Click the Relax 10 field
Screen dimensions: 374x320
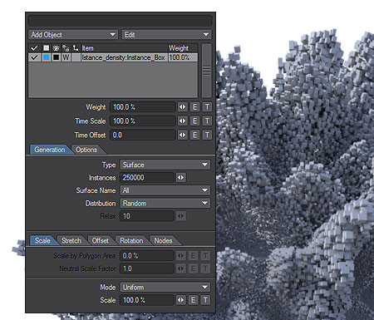coord(147,216)
